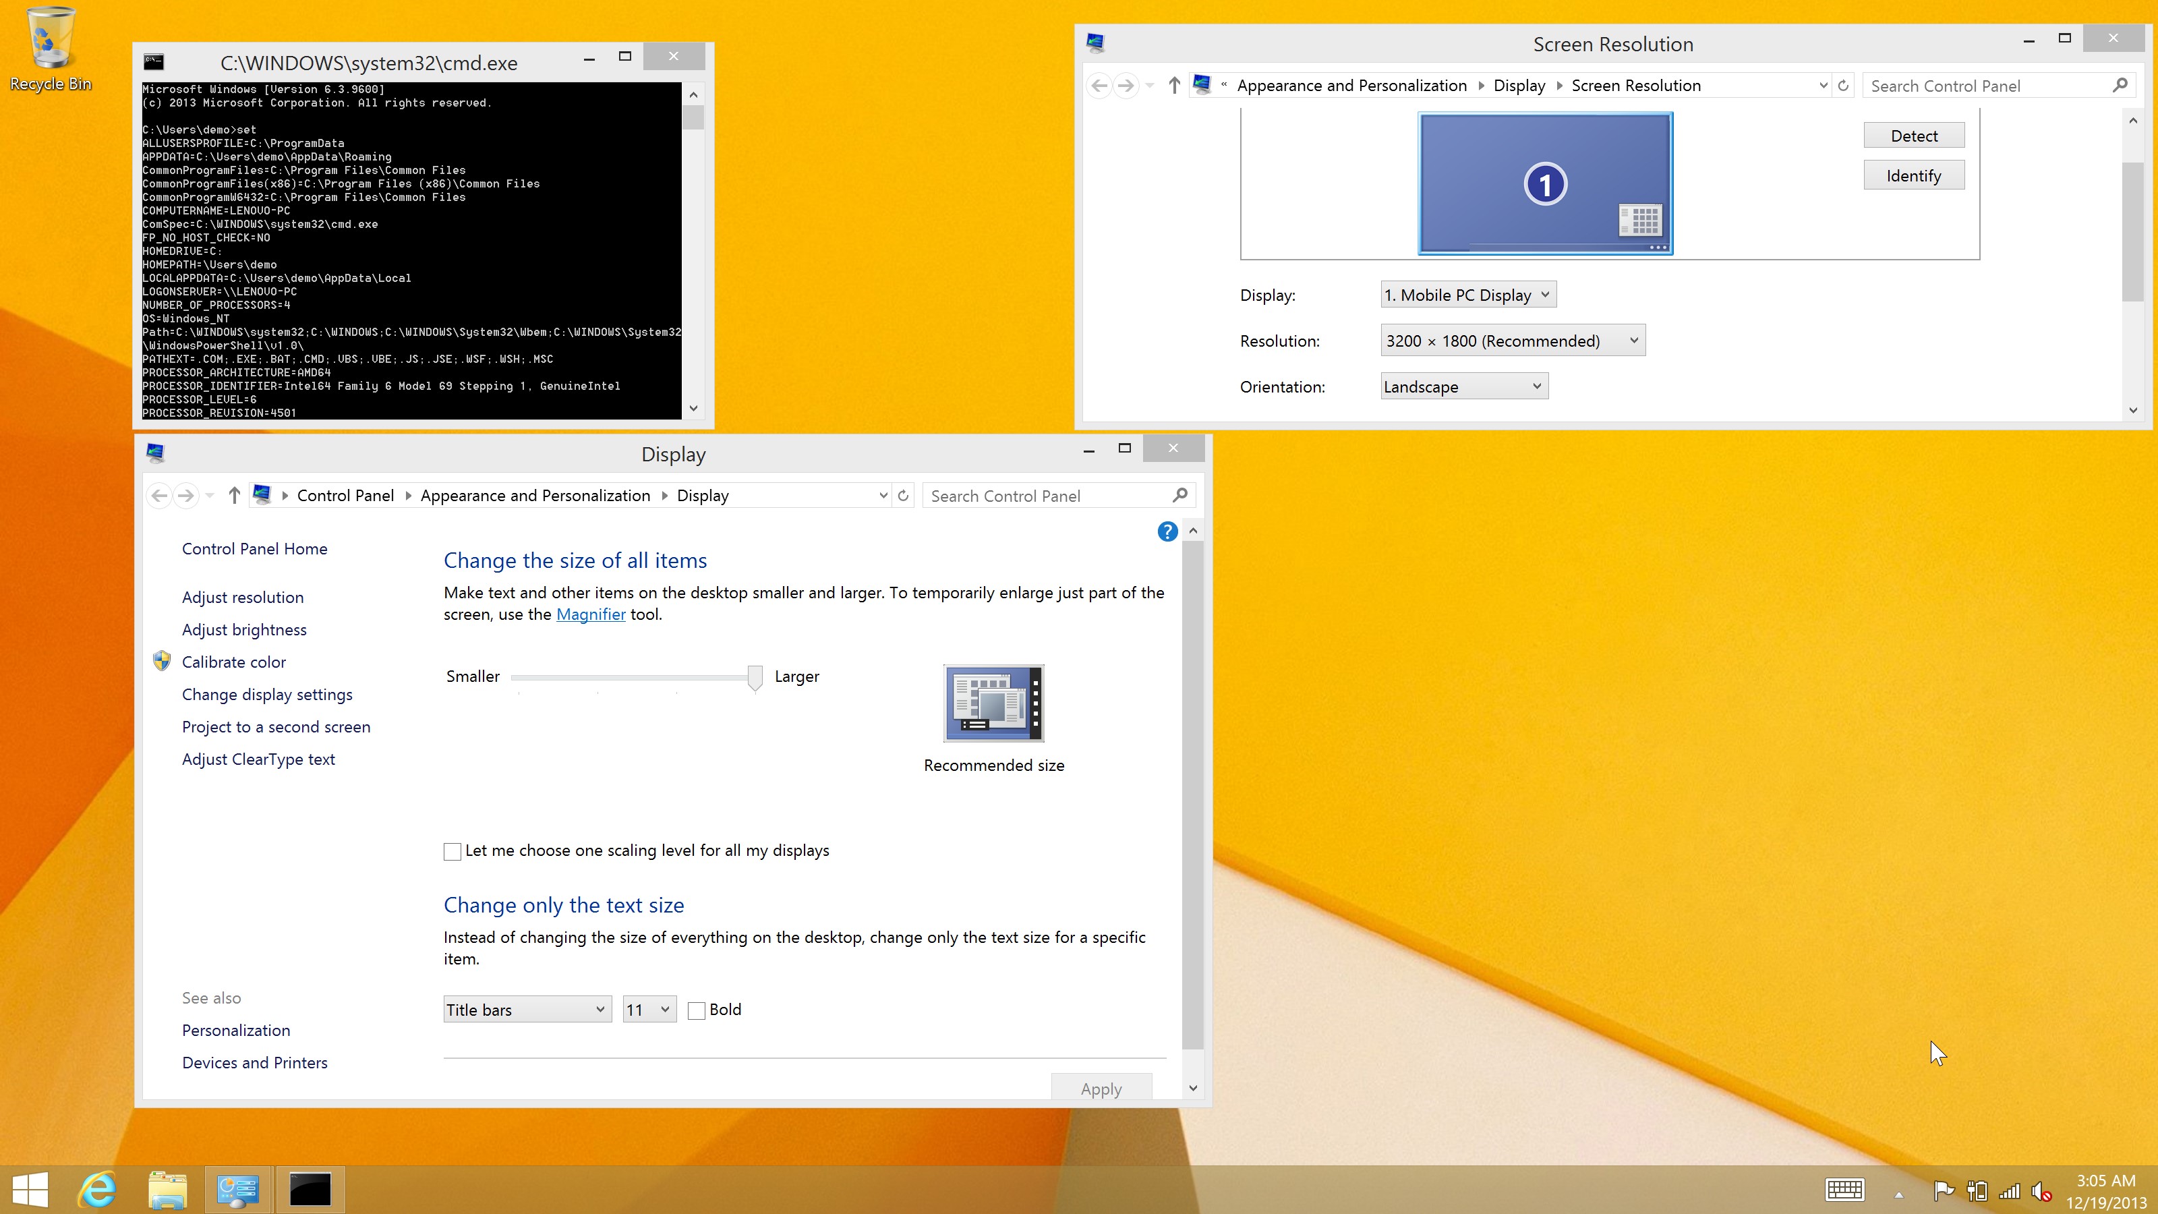Refresh Screen Resolution address bar
Viewport: 2158px width, 1214px height.
[x=1843, y=86]
